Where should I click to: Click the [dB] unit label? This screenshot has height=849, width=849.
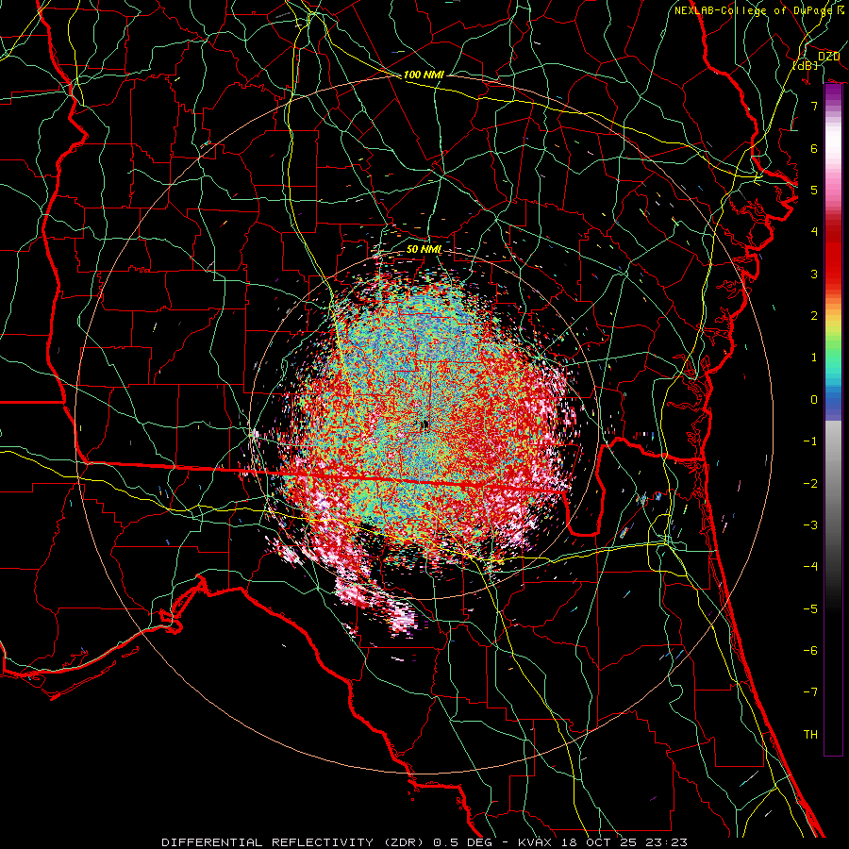(x=806, y=65)
